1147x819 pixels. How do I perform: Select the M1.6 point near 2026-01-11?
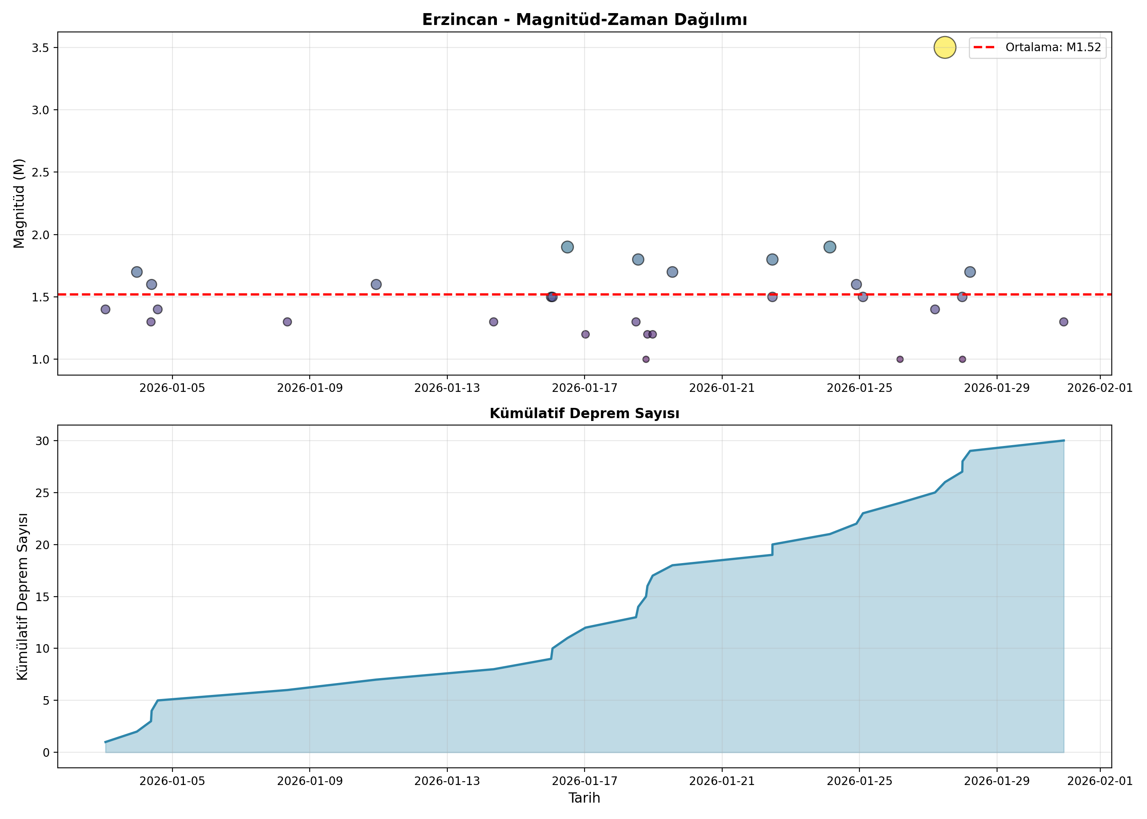(376, 285)
